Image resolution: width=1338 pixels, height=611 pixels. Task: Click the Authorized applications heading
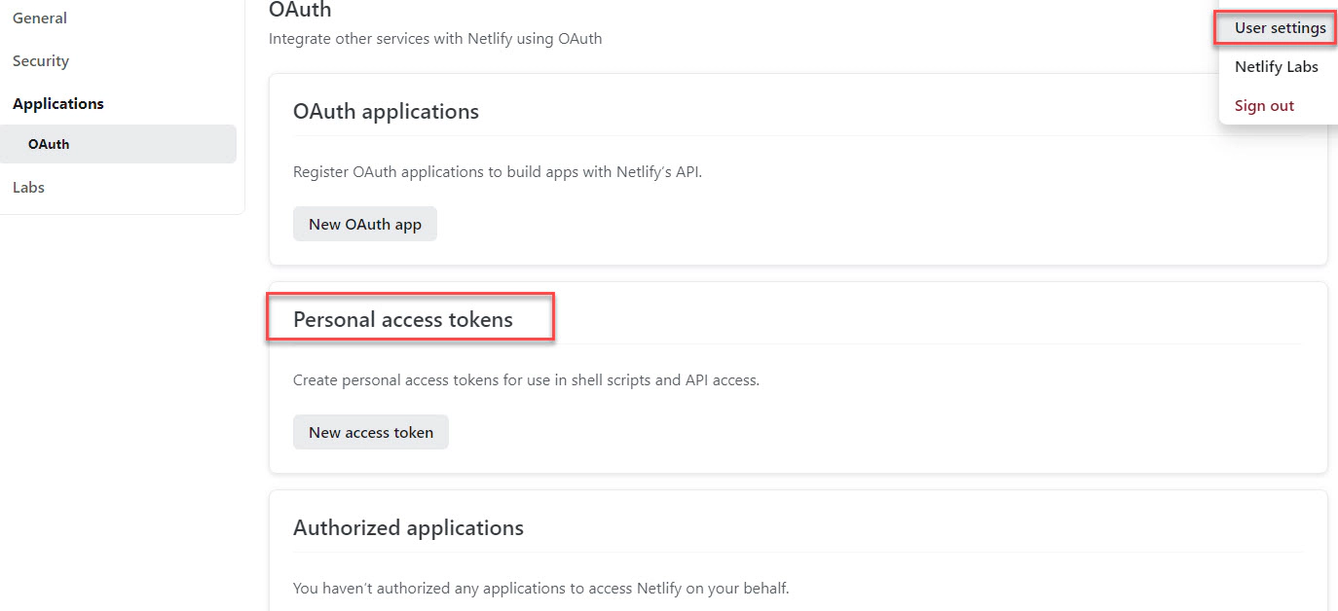click(408, 527)
